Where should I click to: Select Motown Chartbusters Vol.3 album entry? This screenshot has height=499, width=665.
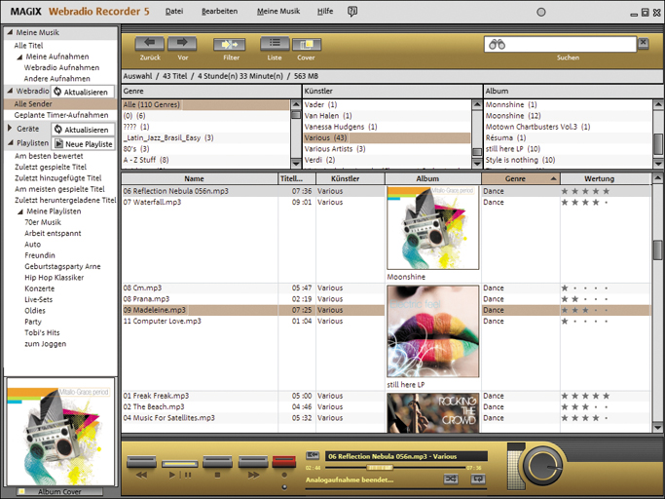[537, 127]
